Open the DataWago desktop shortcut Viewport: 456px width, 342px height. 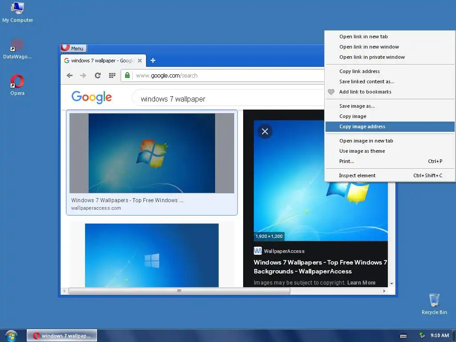17,49
